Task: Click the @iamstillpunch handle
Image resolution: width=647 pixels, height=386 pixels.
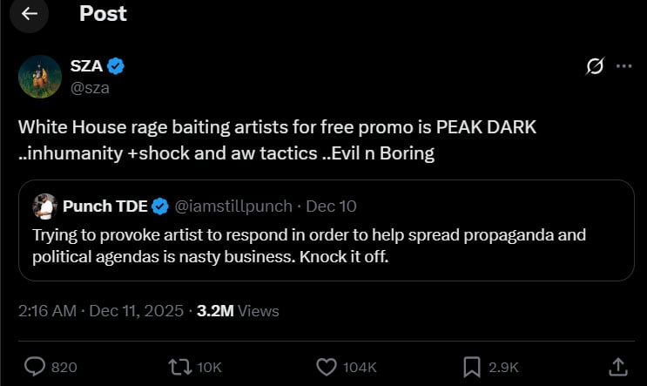Action: 234,207
